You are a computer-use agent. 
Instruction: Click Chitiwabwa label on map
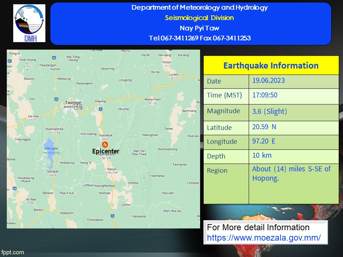coord(95,220)
